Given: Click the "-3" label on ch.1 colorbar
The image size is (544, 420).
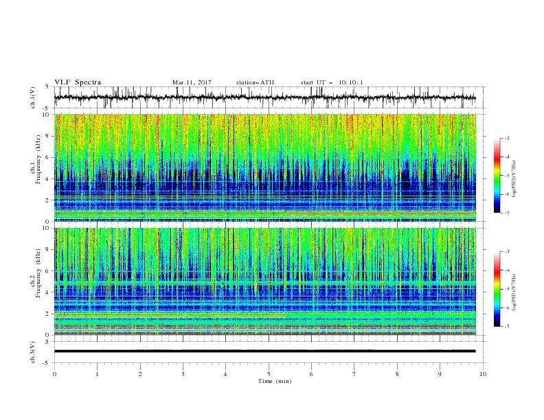Looking at the screenshot, I should [506, 138].
